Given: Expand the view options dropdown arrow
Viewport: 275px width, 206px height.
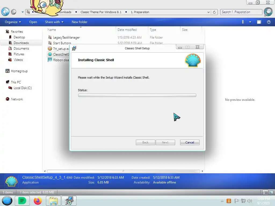Looking at the screenshot, I should point(250,22).
